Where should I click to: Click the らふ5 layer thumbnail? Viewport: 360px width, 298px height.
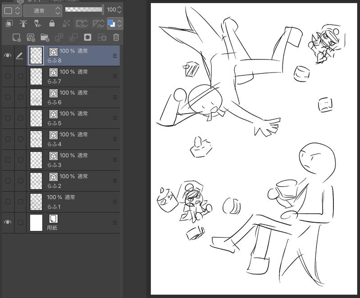(36, 118)
